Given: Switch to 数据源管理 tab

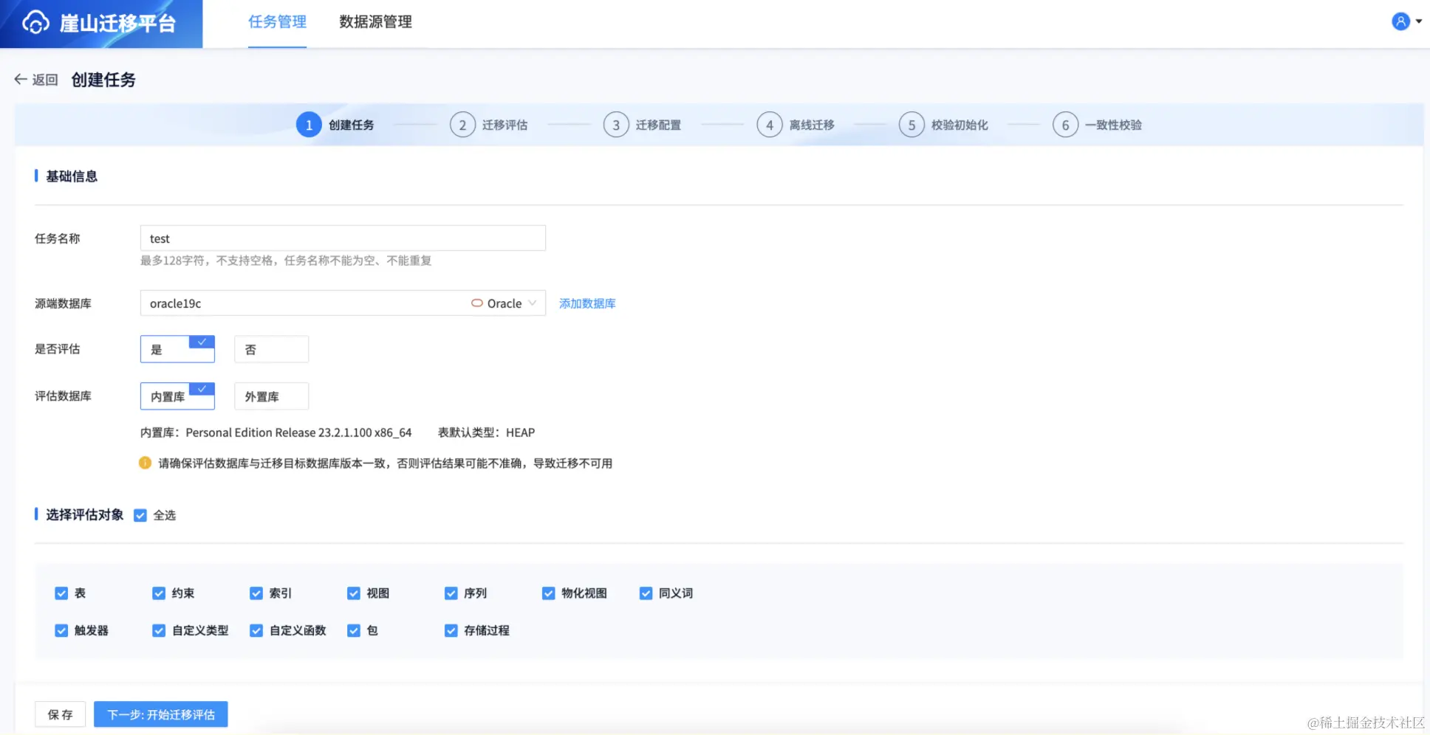Looking at the screenshot, I should point(375,22).
